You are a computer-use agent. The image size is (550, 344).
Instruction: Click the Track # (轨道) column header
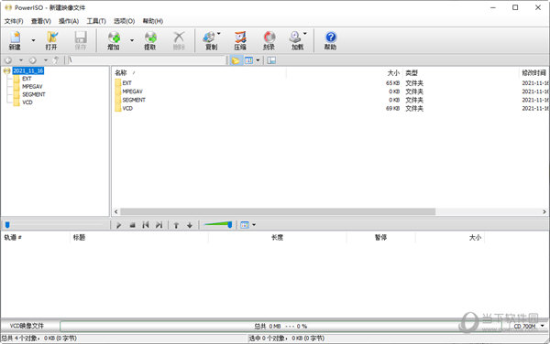point(13,238)
